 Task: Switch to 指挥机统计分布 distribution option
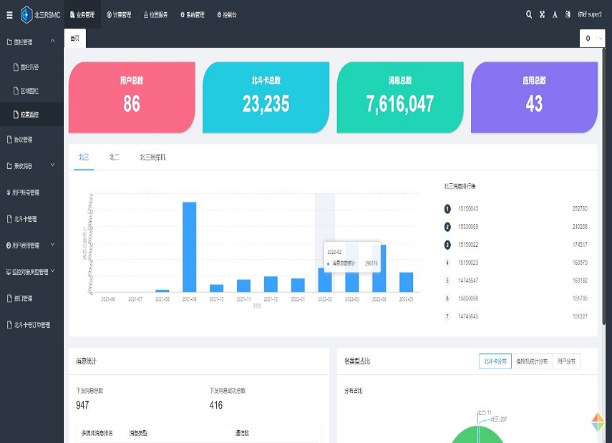[x=532, y=361]
